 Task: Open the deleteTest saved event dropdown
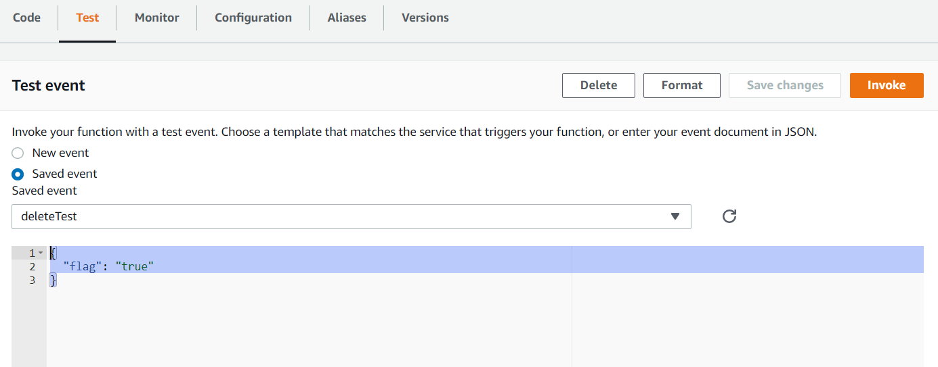pyautogui.click(x=351, y=216)
